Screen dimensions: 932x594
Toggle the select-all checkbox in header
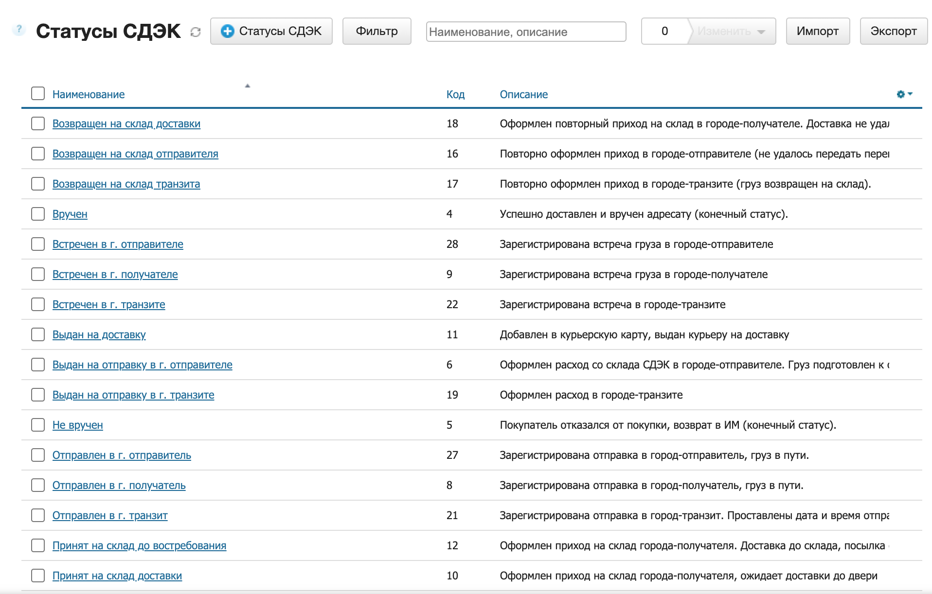coord(38,94)
